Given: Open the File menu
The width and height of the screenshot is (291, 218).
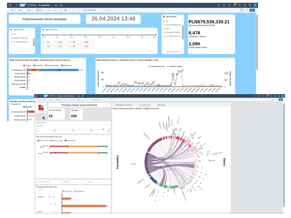Looking at the screenshot, I should [x=13, y=10].
